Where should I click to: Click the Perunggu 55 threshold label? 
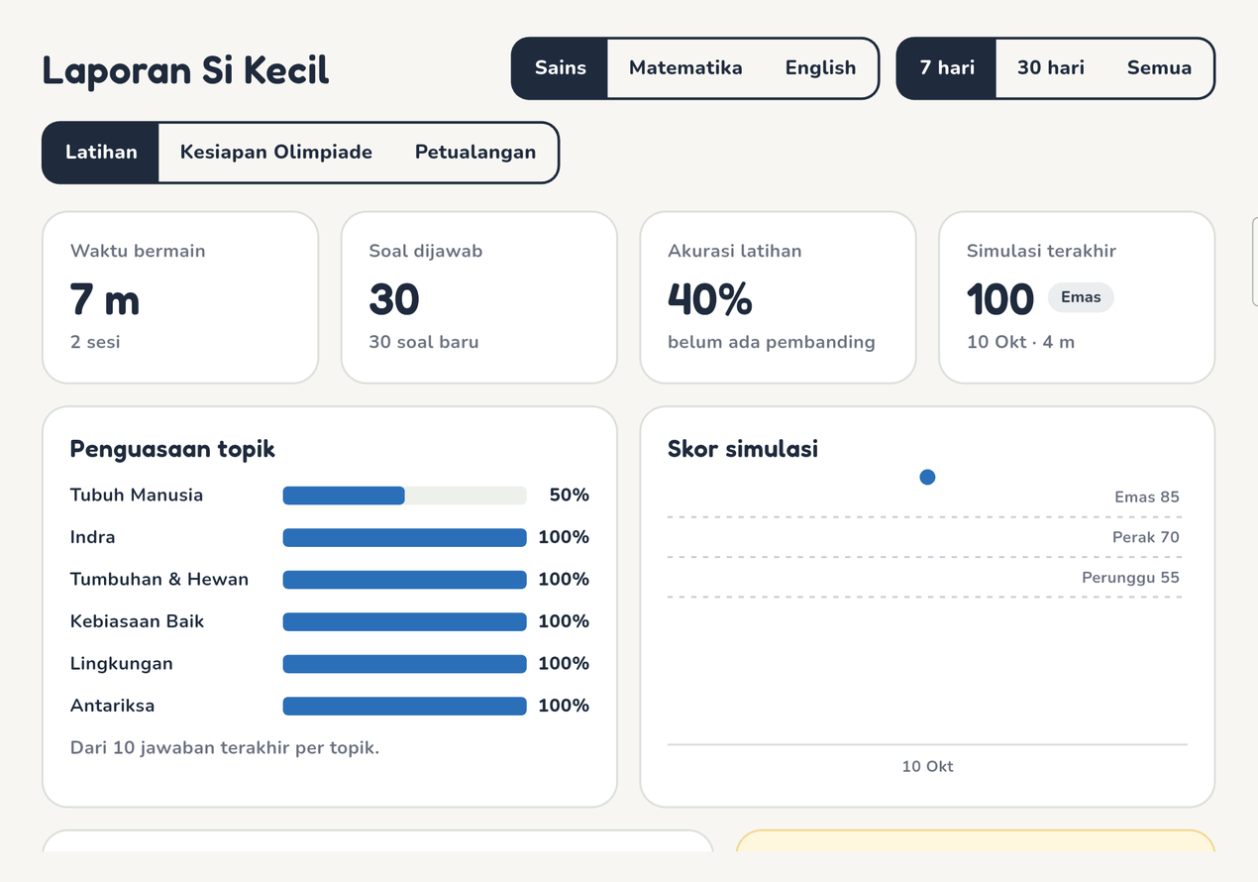pos(1131,577)
